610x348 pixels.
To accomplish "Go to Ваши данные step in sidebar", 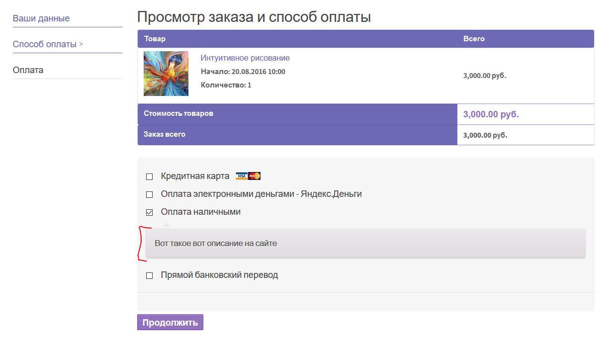I will [41, 18].
